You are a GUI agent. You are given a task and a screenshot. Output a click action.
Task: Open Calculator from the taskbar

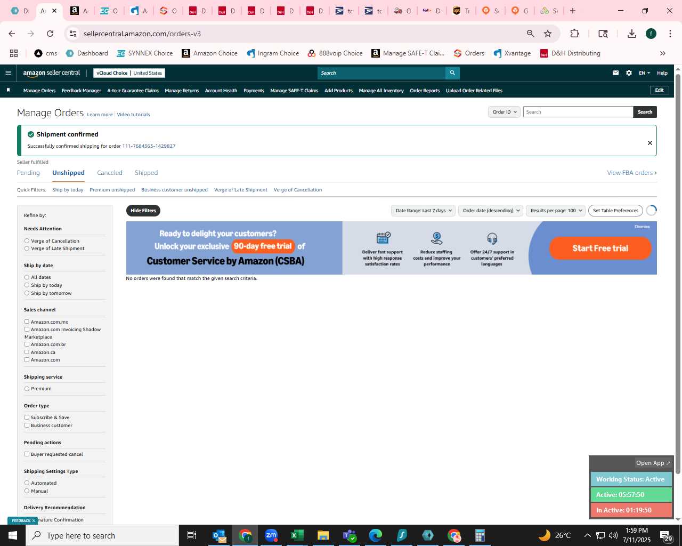(480, 535)
